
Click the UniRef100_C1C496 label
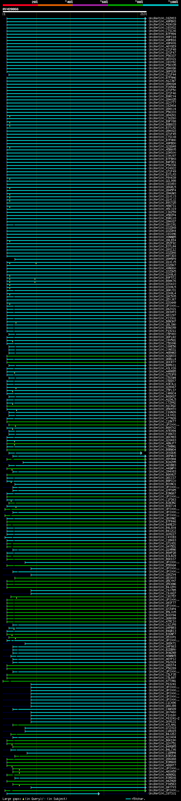point(162,703)
